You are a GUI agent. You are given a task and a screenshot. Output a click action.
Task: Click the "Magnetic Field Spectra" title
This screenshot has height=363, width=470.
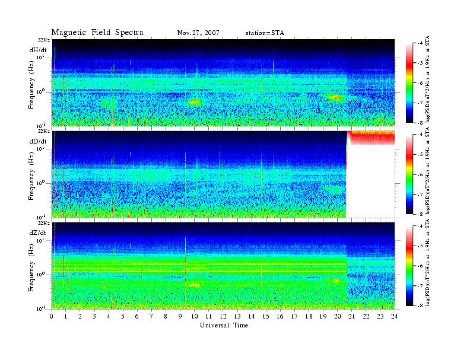[x=97, y=33]
